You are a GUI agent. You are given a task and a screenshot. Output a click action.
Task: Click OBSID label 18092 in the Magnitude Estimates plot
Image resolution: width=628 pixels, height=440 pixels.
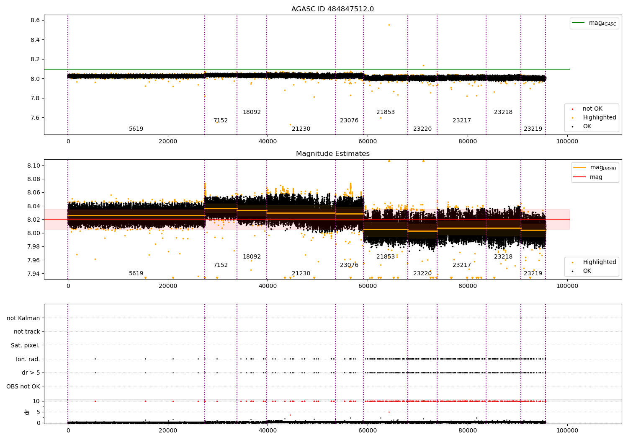pos(252,257)
